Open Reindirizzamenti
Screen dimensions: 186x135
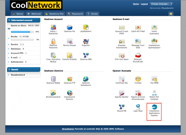(x=53, y=93)
